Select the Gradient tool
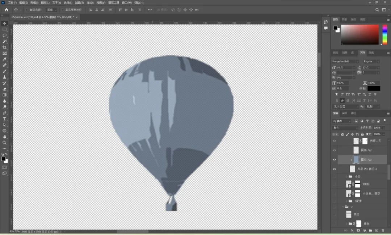391x235 pixels. 4,95
